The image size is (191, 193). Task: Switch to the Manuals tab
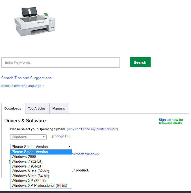coord(58,108)
